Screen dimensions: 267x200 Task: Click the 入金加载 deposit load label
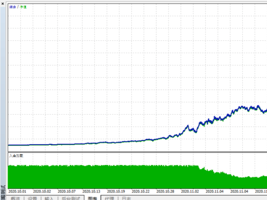(16, 156)
